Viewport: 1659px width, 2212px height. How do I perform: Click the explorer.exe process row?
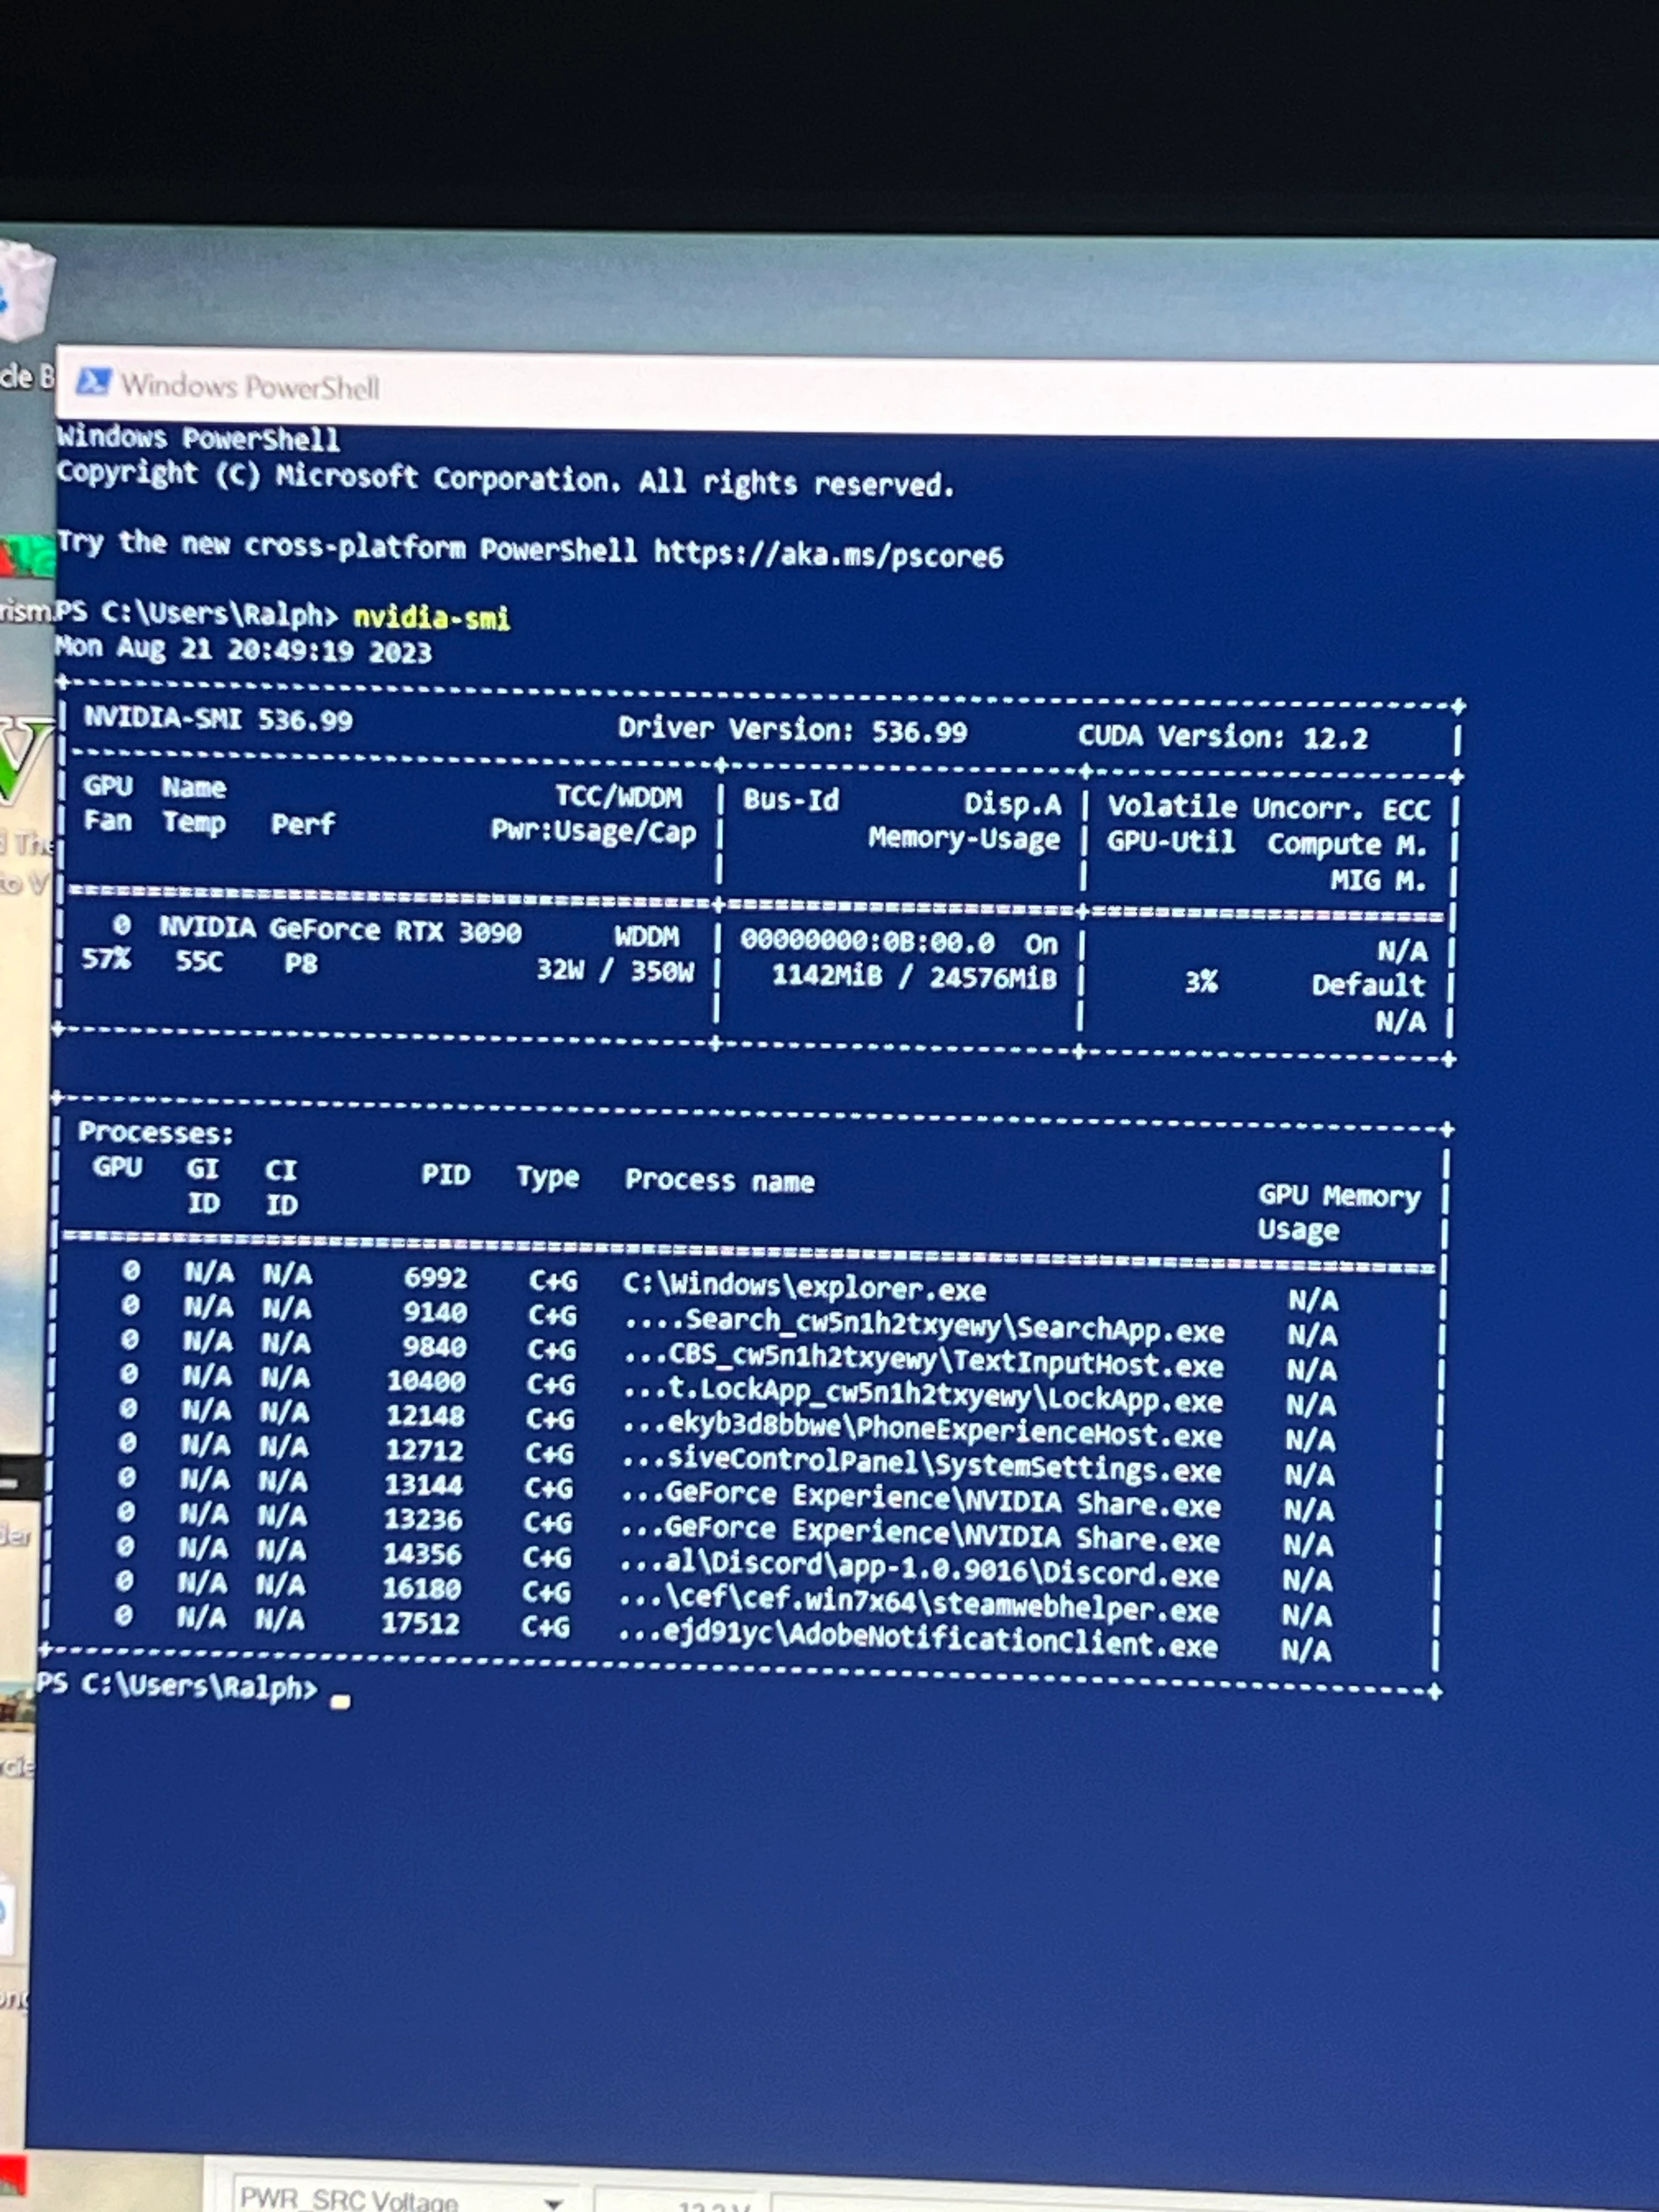tap(803, 1288)
